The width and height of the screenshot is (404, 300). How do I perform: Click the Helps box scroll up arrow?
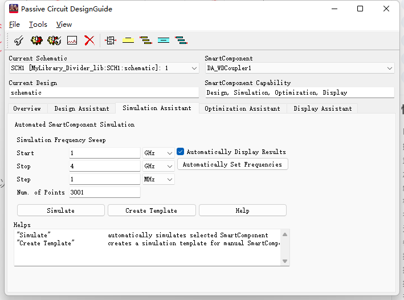(285, 234)
